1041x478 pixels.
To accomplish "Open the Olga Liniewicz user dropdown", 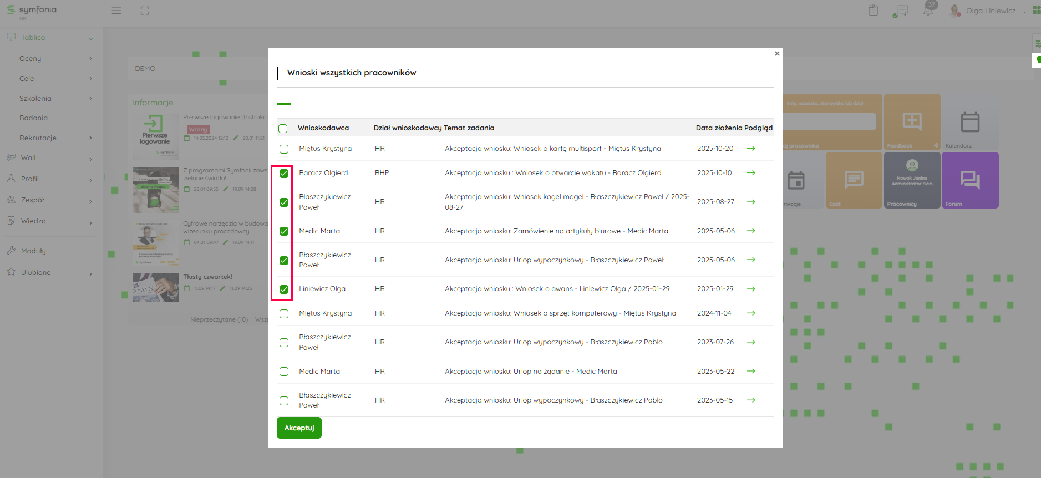I will (x=991, y=11).
